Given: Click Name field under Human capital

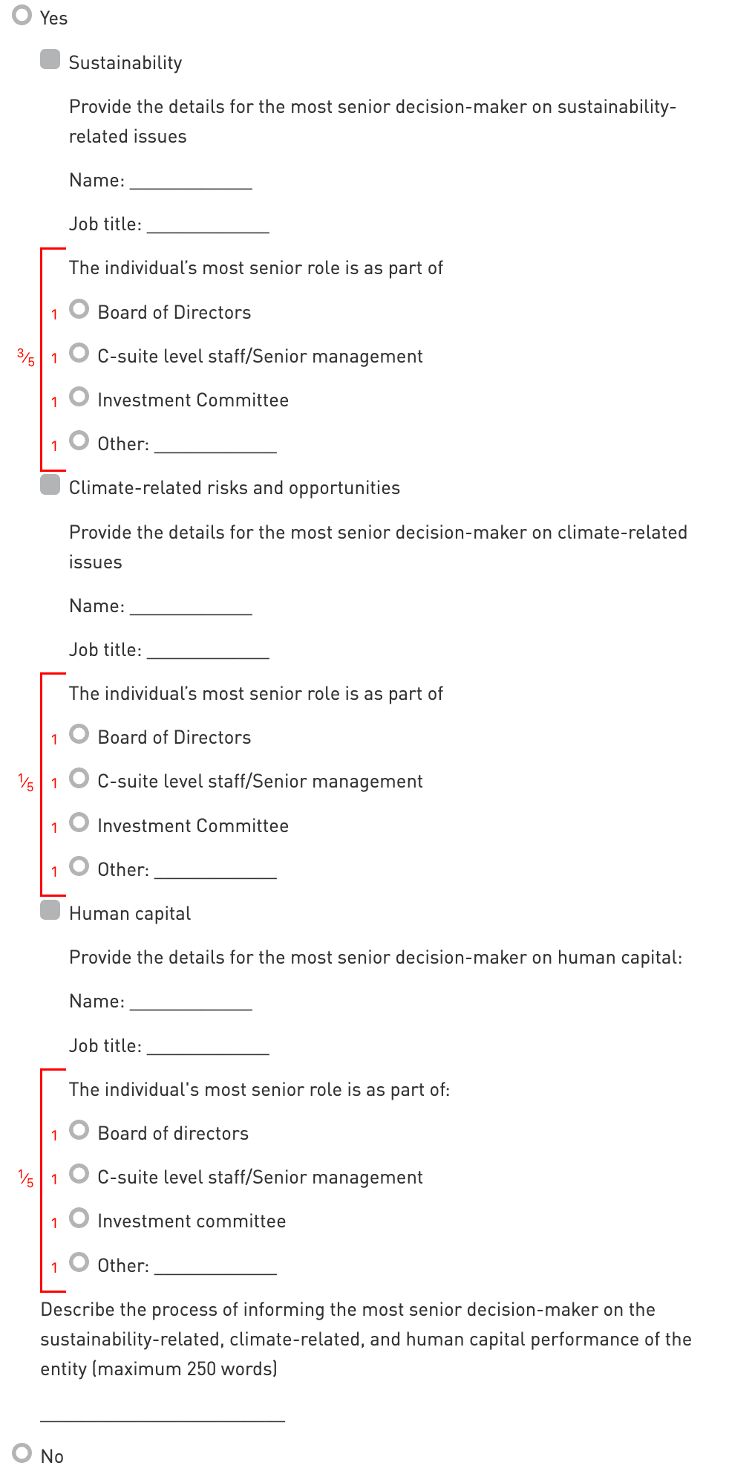Looking at the screenshot, I should (x=191, y=1002).
